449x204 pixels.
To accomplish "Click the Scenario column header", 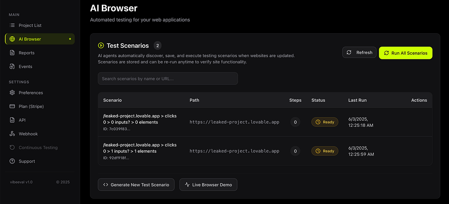I will (x=112, y=100).
